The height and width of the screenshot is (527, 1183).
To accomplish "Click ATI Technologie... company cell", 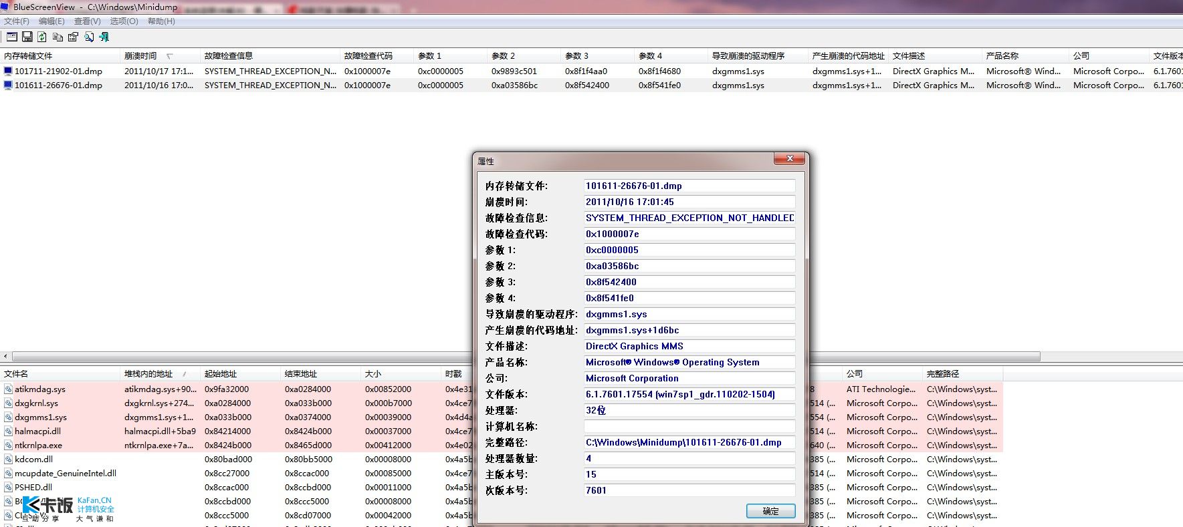I will 881,389.
